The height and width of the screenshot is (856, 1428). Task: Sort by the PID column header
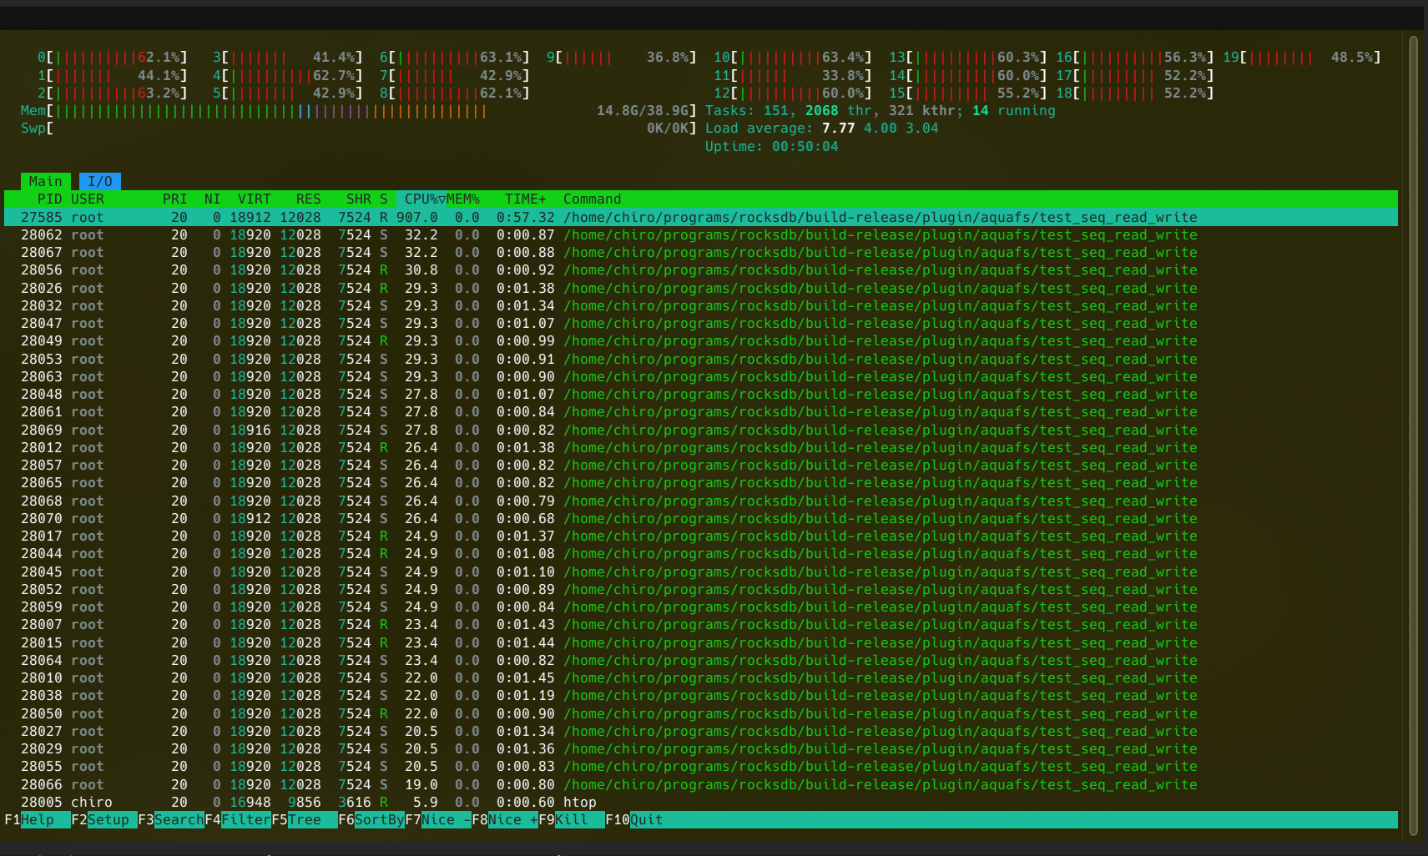click(x=49, y=199)
